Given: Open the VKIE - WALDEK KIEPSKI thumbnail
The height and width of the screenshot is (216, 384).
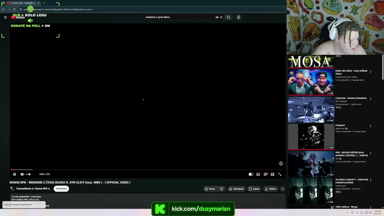Looking at the screenshot, I should [x=311, y=164].
